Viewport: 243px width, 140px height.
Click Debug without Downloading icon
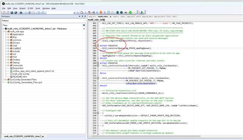(x=134, y=13)
